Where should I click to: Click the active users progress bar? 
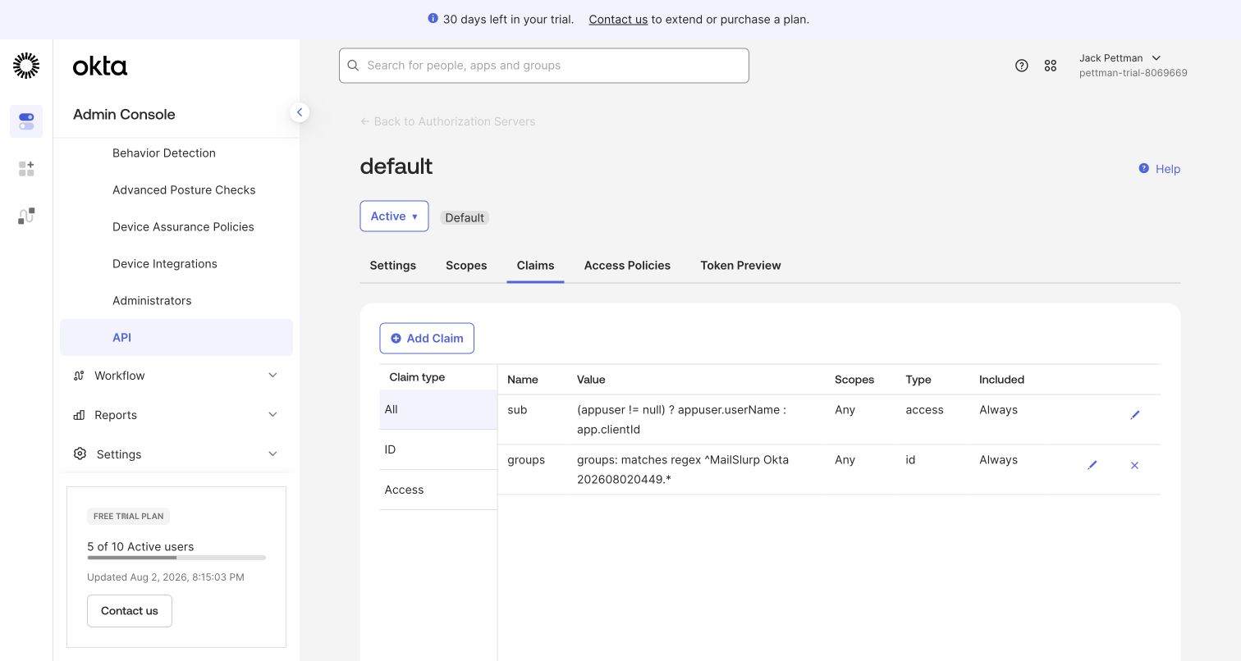176,558
